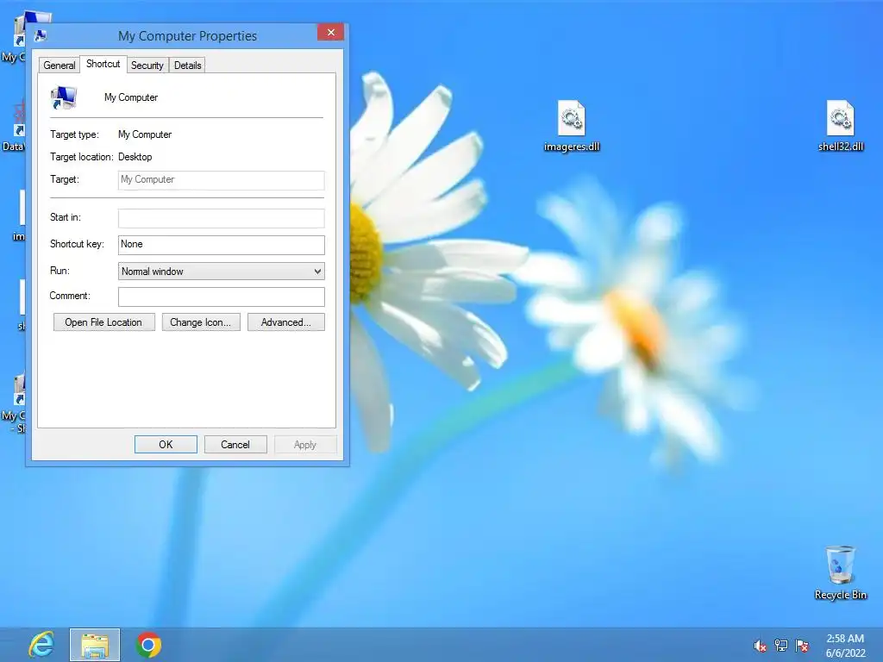Screen dimensions: 883x662
Task: Open the Action Center flag icon
Action: 802,646
